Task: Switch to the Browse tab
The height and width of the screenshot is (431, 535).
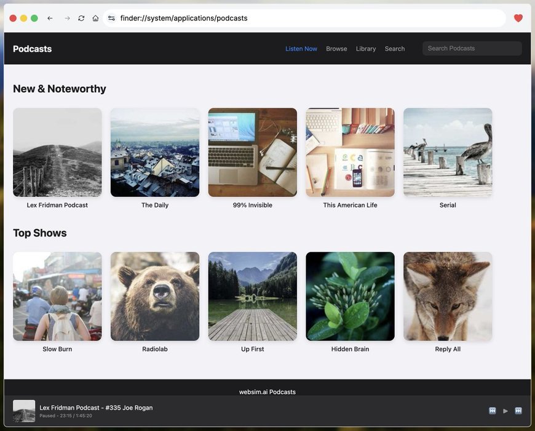Action: click(336, 49)
